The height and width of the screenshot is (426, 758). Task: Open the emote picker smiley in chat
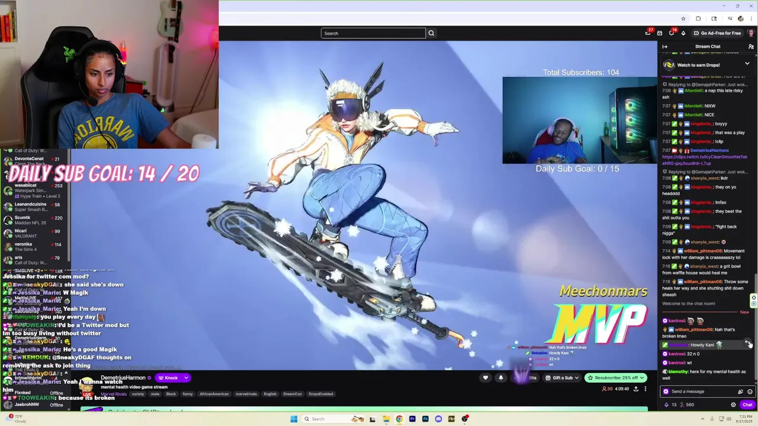pos(750,391)
